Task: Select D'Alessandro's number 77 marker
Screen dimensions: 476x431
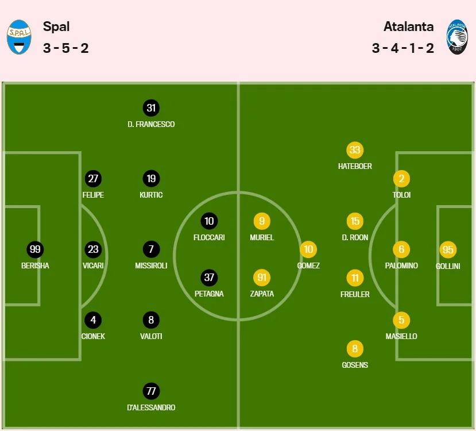Action: (x=151, y=391)
